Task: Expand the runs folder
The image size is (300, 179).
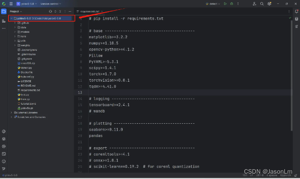Action: 15,36
